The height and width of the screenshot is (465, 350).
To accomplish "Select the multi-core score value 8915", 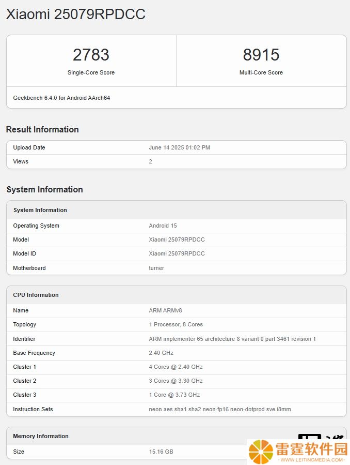I will tap(261, 55).
